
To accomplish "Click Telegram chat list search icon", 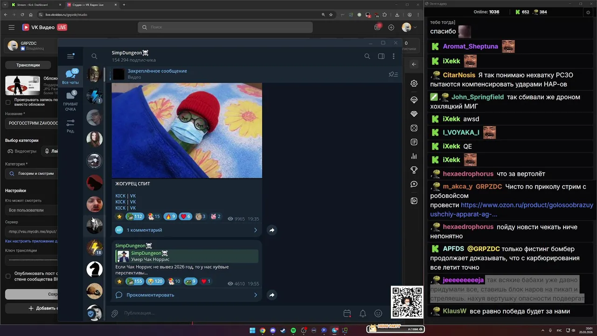I will (x=94, y=56).
